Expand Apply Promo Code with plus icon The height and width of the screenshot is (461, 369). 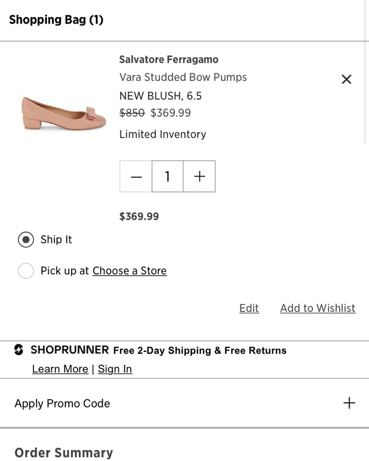(349, 403)
